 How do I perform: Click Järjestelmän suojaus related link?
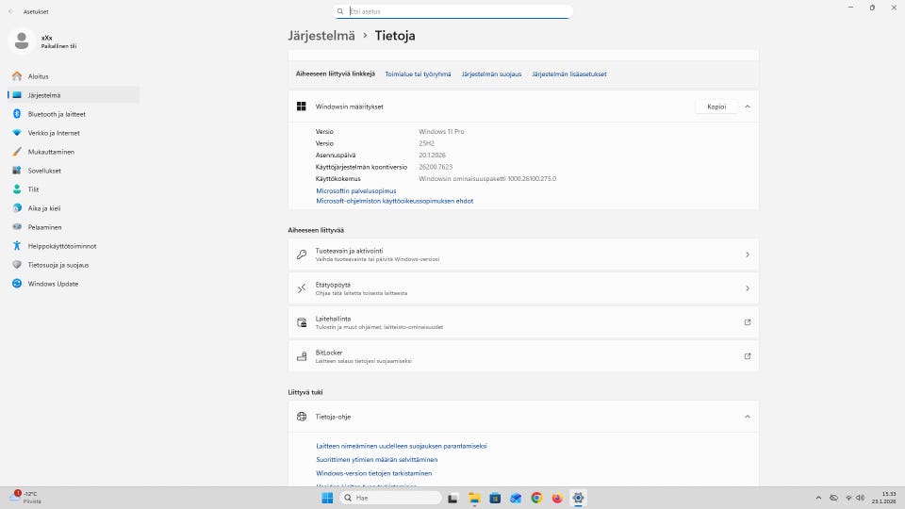491,74
